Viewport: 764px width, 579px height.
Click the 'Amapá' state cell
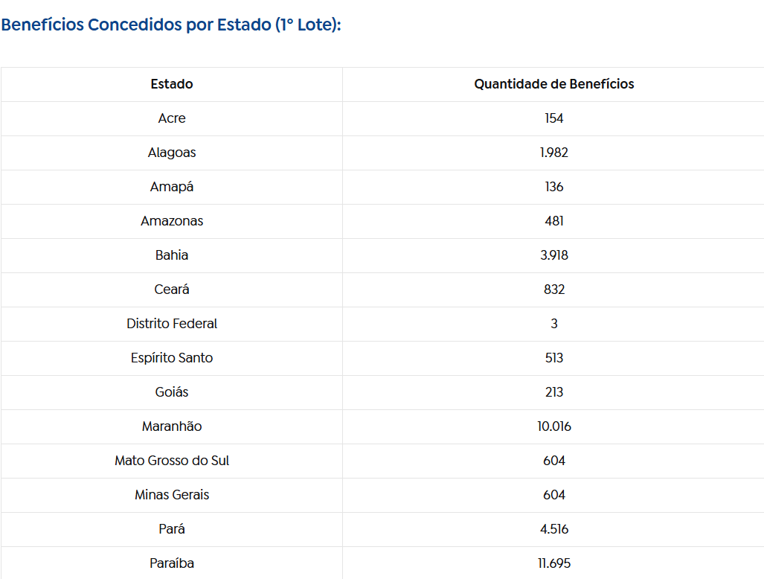pyautogui.click(x=172, y=187)
